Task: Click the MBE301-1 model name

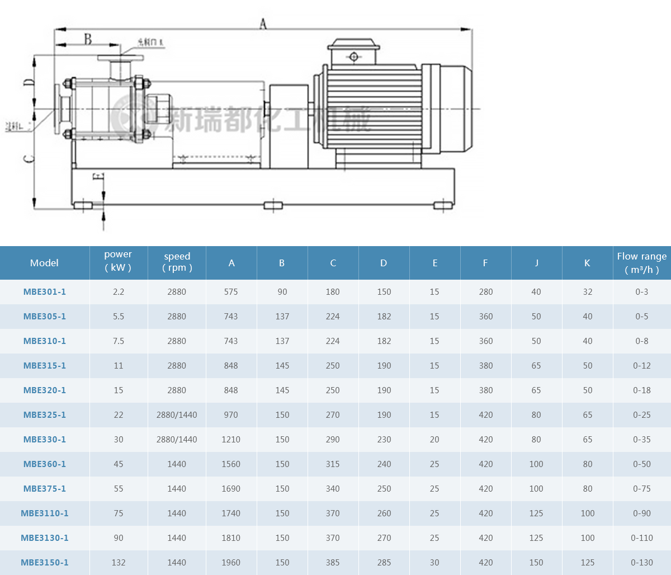Action: tap(45, 292)
